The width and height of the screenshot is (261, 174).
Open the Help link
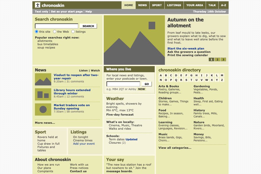(88, 11)
